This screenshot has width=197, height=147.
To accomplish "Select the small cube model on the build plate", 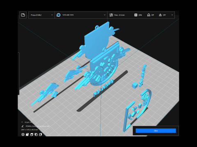I will (135, 85).
